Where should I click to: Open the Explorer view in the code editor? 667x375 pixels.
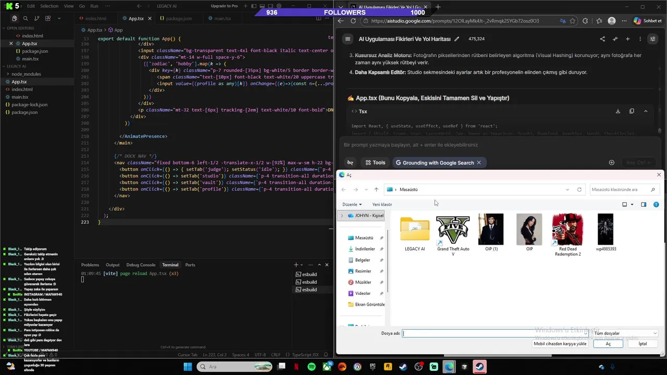14,18
